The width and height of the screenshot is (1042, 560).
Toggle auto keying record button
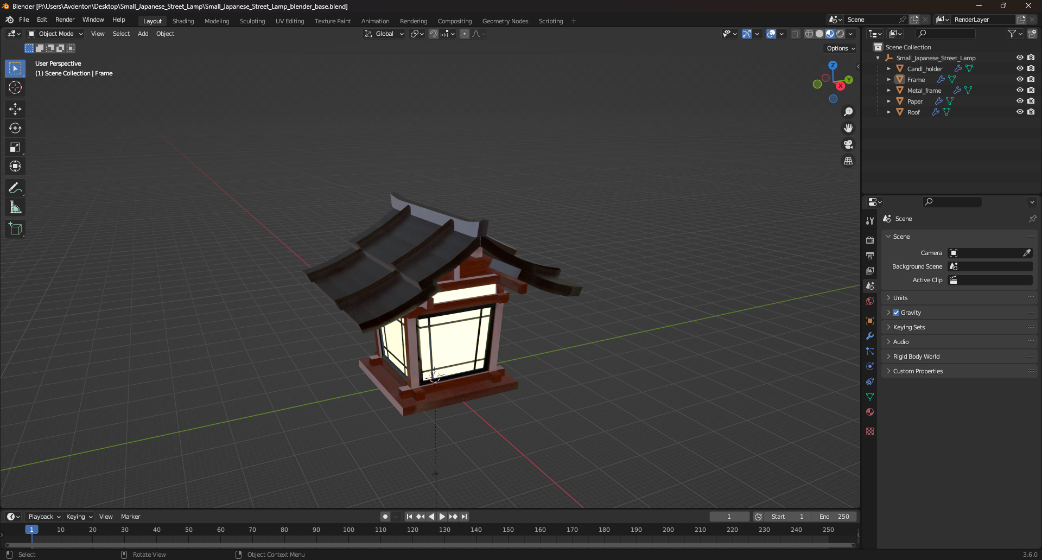click(385, 517)
